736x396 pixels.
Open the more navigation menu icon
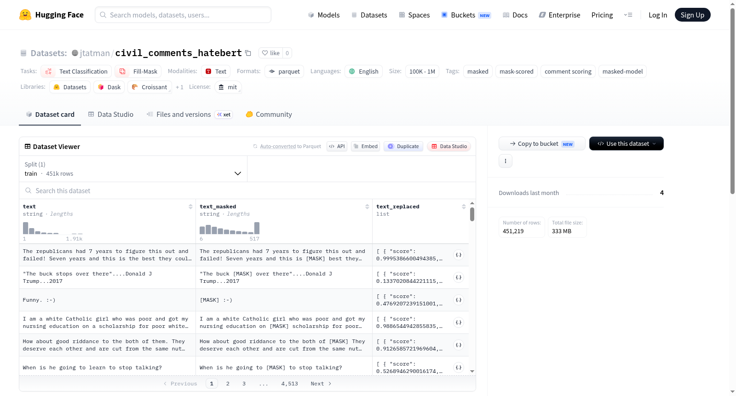point(628,15)
